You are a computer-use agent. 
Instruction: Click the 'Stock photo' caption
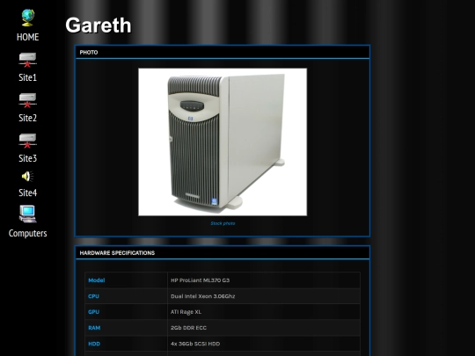tap(223, 223)
